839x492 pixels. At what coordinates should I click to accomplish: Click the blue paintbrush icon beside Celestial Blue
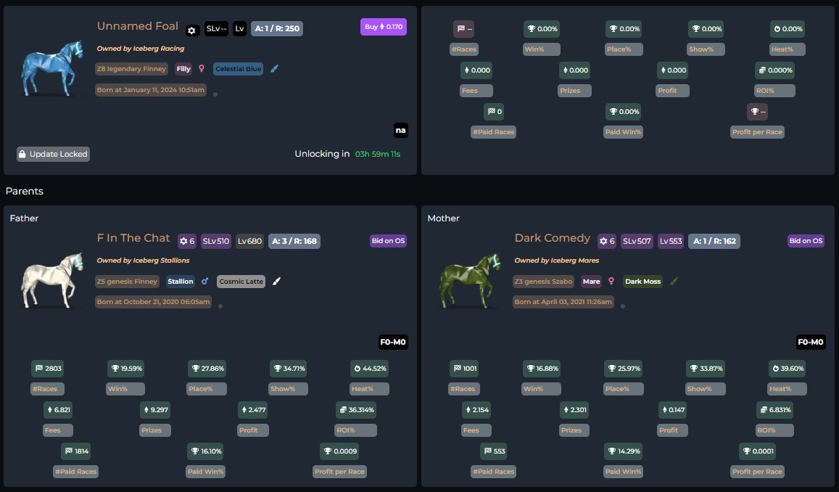(274, 68)
